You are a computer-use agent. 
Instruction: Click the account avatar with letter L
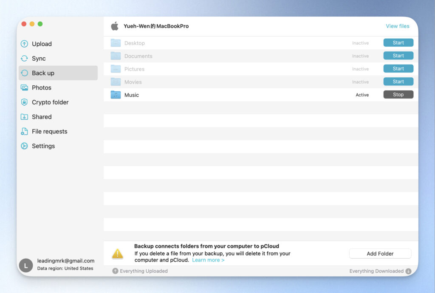point(26,265)
